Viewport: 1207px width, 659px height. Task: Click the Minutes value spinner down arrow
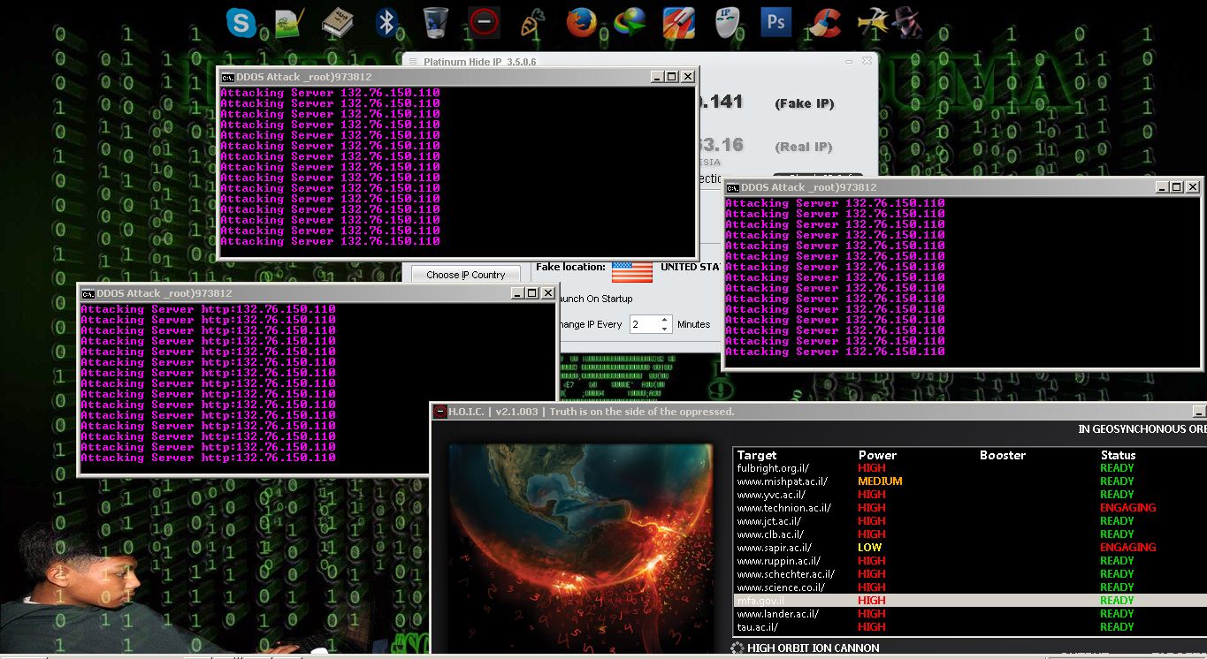(x=665, y=329)
